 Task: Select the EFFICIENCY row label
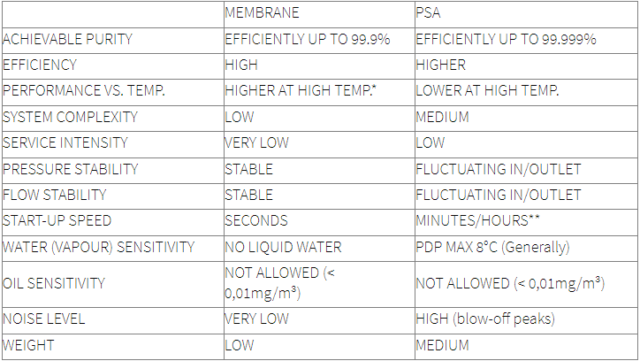coord(40,65)
